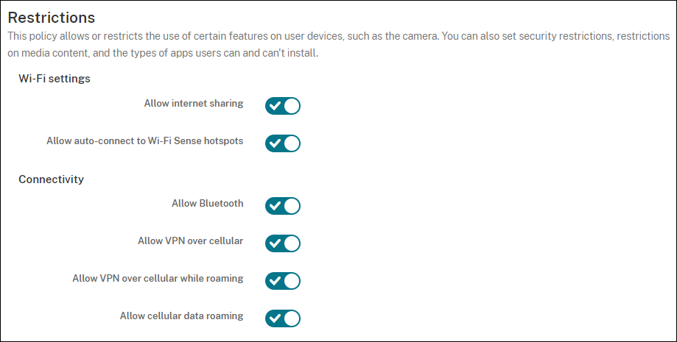The height and width of the screenshot is (342, 677).
Task: Click the checkmark icon in internet sharing switch
Action: tap(275, 106)
